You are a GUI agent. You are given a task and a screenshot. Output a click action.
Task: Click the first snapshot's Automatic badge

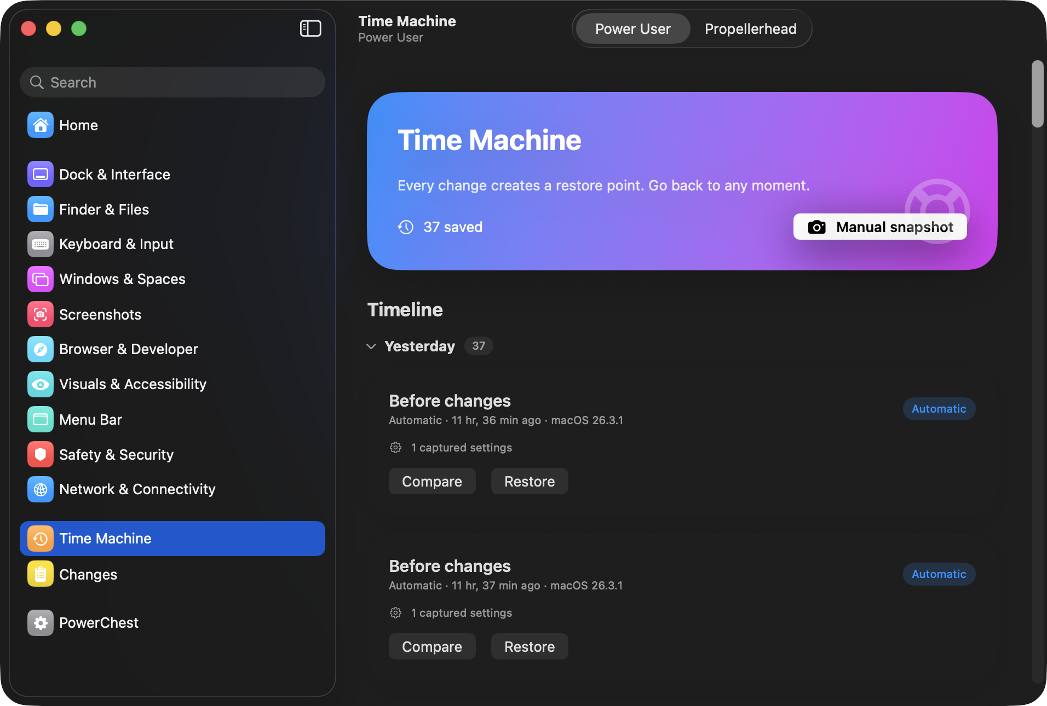939,409
